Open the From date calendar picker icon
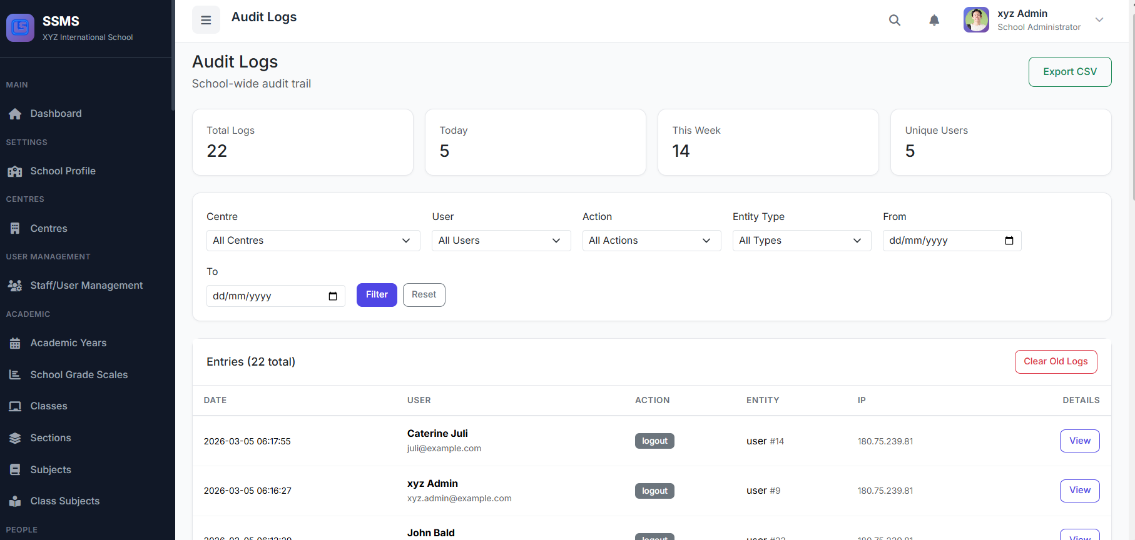1135x540 pixels. 1009,241
